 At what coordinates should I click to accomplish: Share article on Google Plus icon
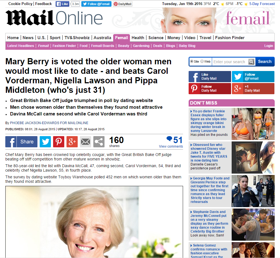point(72,142)
